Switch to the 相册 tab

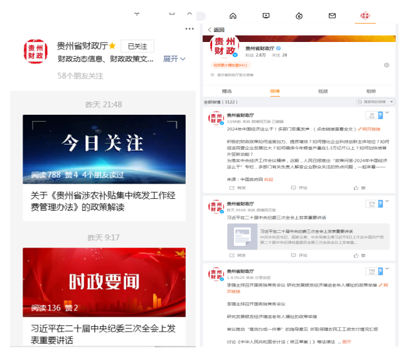coord(371,91)
